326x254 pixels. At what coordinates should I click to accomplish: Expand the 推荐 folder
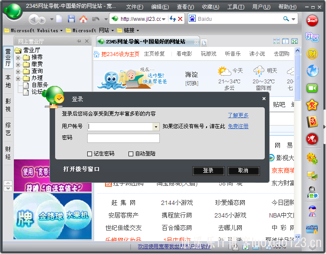18,58
